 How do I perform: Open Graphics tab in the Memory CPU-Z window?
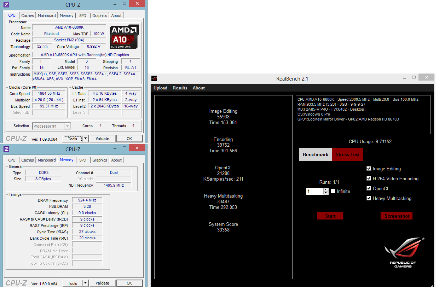point(100,160)
